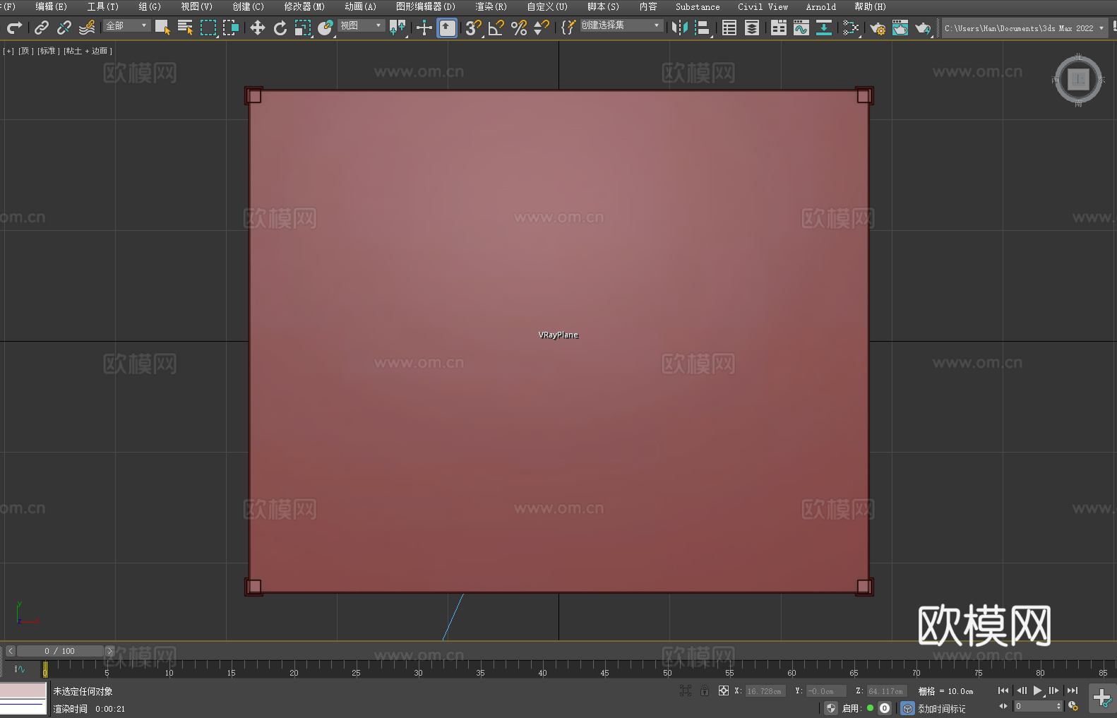
Task: Open the [粘土 + 边面] viewport style menu
Action: point(88,51)
